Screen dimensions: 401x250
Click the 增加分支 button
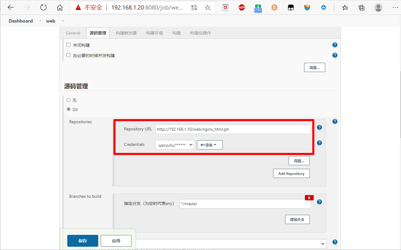[297, 219]
